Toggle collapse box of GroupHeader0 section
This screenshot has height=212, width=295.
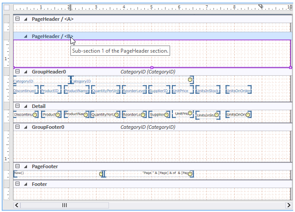pos(17,71)
